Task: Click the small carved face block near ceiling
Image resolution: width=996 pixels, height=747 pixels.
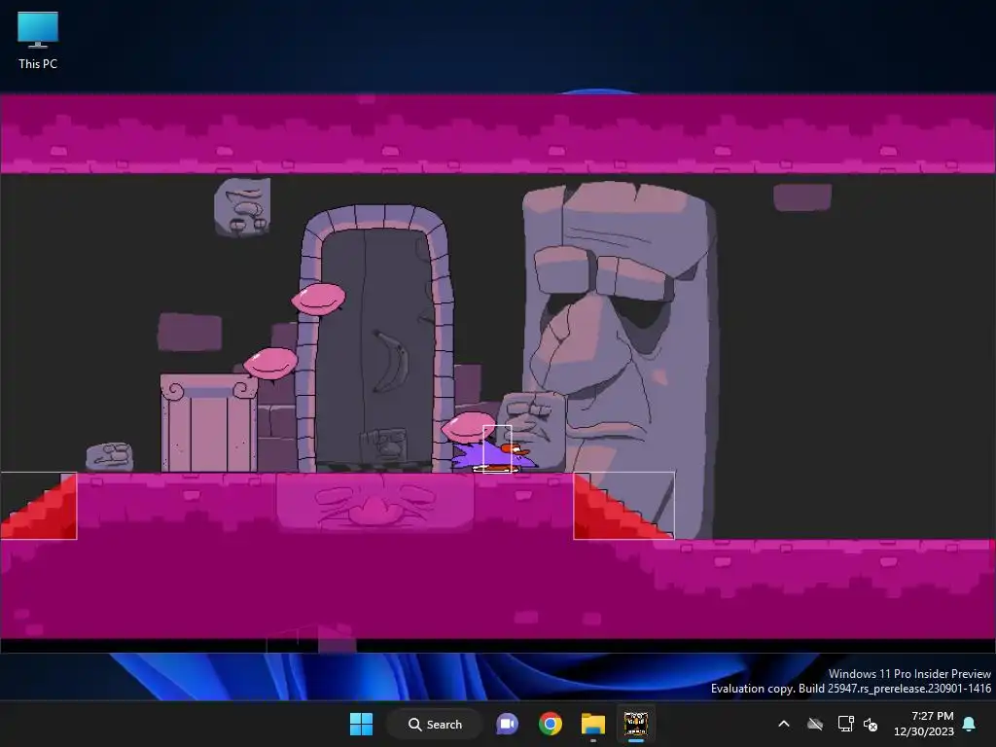Action: pos(242,206)
